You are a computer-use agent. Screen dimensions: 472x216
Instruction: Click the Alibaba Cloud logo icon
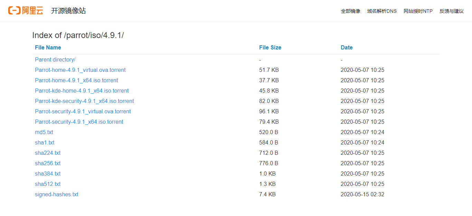point(26,11)
